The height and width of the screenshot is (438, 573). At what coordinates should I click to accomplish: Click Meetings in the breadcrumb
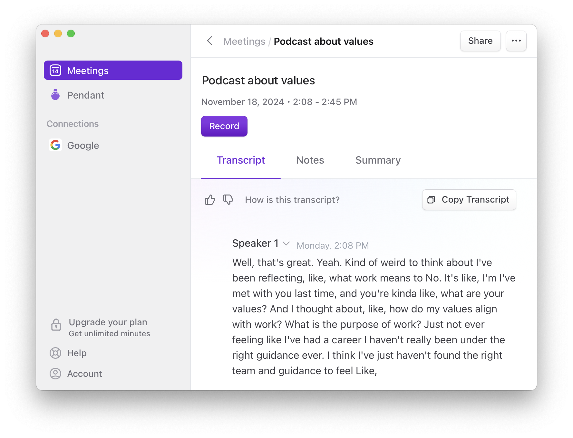point(244,41)
